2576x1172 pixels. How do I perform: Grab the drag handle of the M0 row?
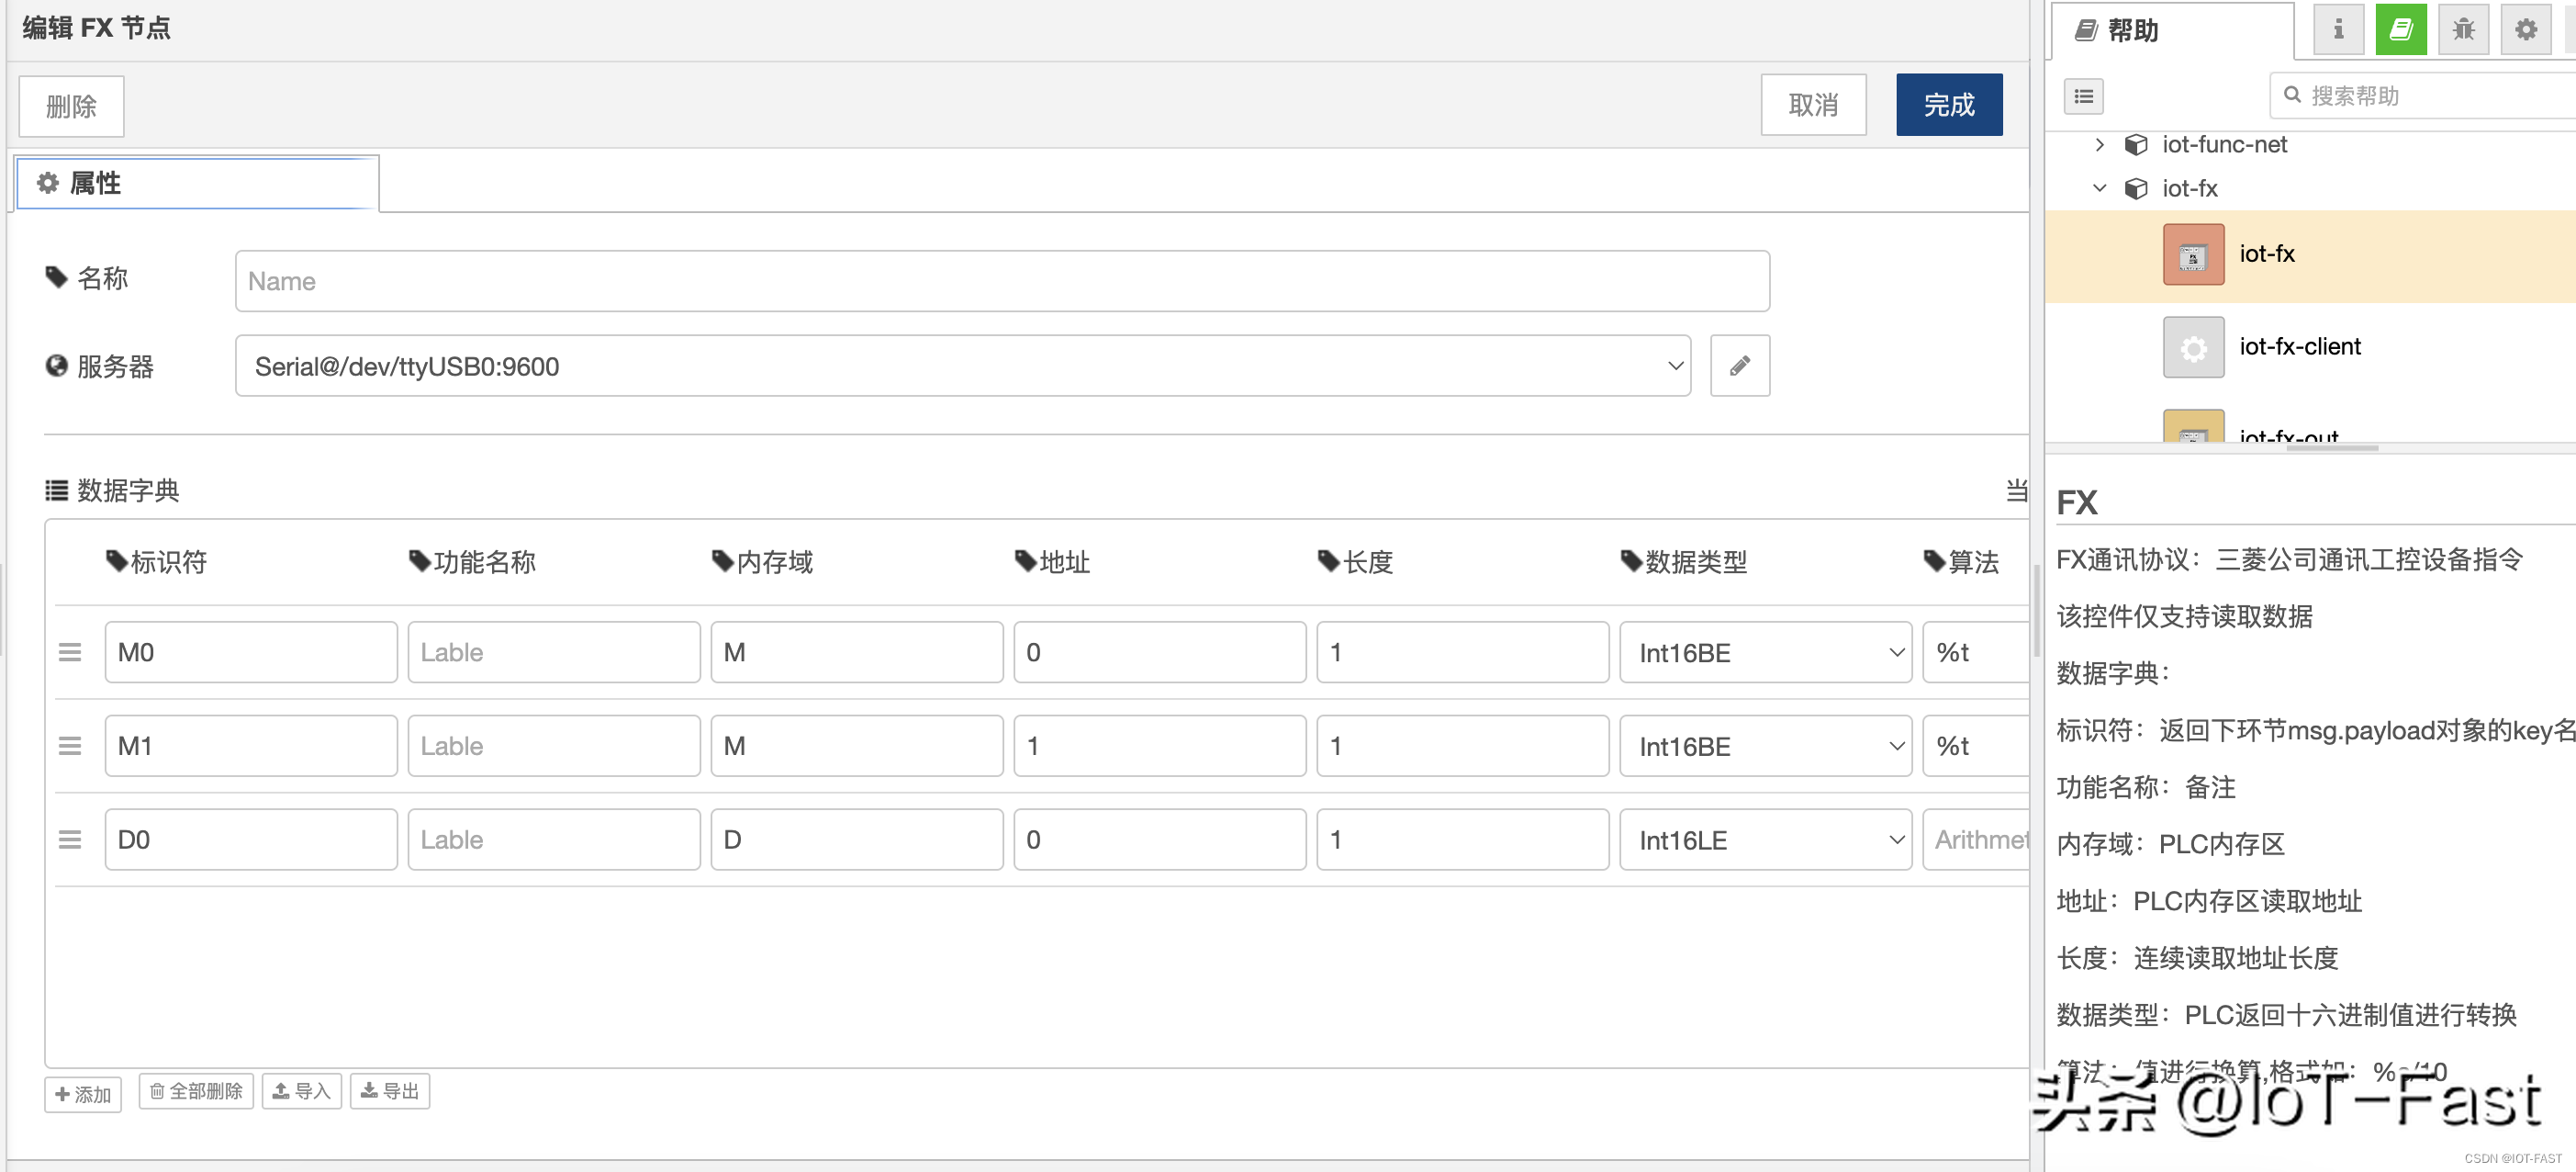pyautogui.click(x=69, y=652)
